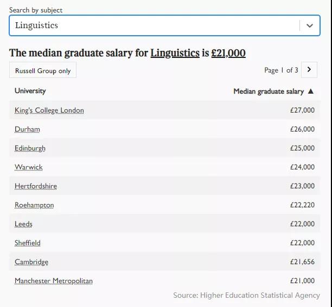Toggle the Russell Group only filter

coord(43,70)
